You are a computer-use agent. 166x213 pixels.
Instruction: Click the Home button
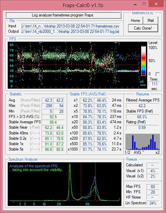pos(135,20)
